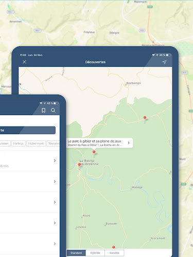Switch map to Satellite mode
The image size is (193, 257).
click(x=114, y=253)
